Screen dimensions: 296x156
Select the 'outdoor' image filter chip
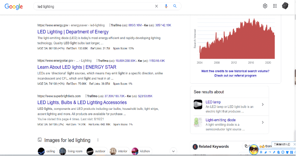tap(97, 151)
